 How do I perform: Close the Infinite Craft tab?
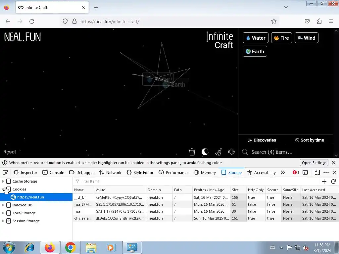coord(83,7)
